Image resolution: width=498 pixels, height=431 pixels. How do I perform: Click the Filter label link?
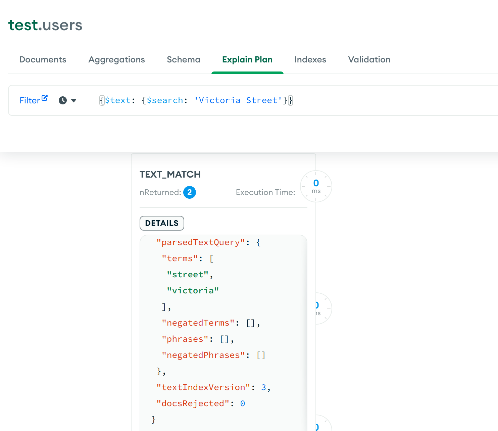30,100
